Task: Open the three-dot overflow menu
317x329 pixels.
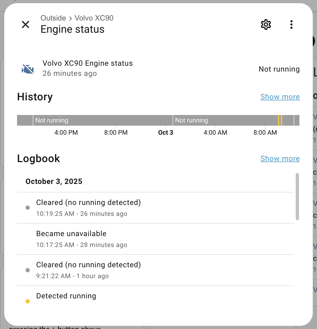Action: 291,24
